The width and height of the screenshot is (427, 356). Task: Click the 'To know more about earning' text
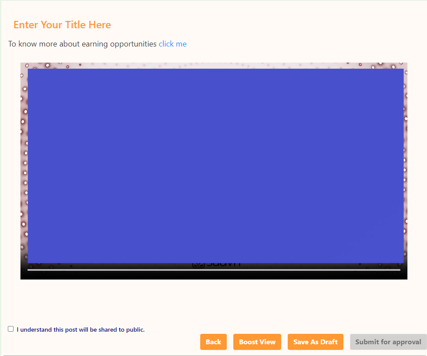(x=82, y=44)
